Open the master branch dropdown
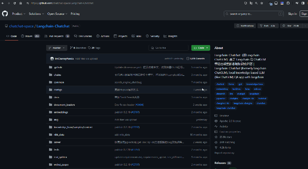Image resolution: width=308 pixels, height=169 pixels. (x=56, y=48)
